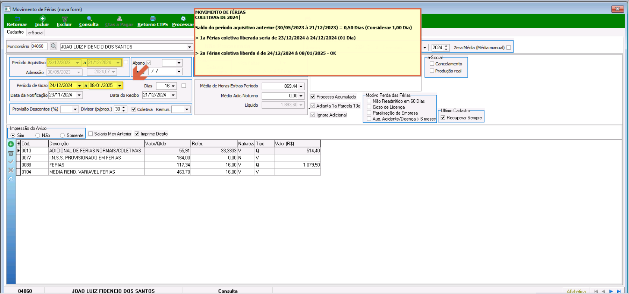Open Consulta with the magnifier icon
629x294 pixels.
point(90,19)
